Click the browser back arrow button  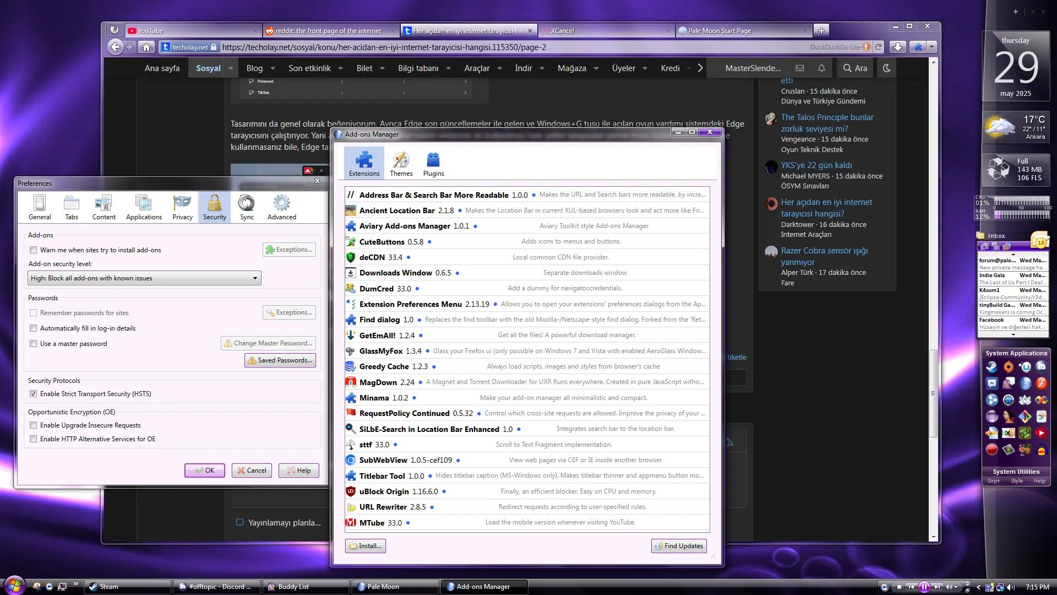coord(115,47)
